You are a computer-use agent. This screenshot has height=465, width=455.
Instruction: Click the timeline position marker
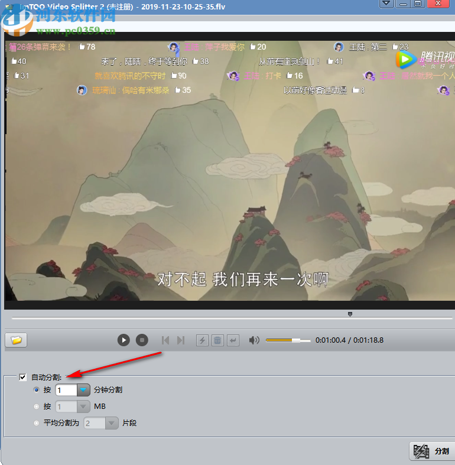coord(350,314)
